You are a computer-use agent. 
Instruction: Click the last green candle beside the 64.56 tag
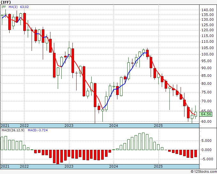pos(196,114)
